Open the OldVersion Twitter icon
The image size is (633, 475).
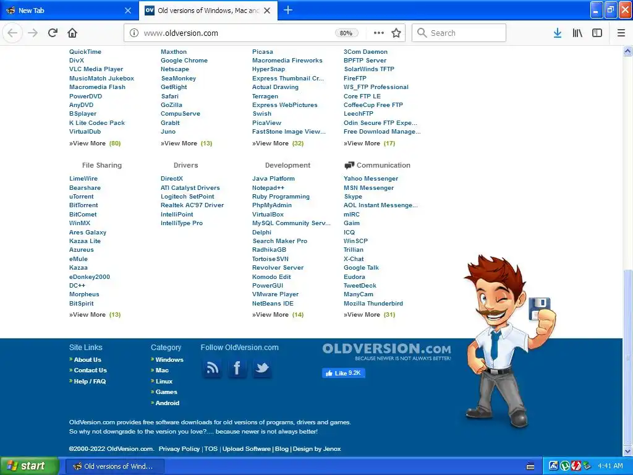coord(262,368)
